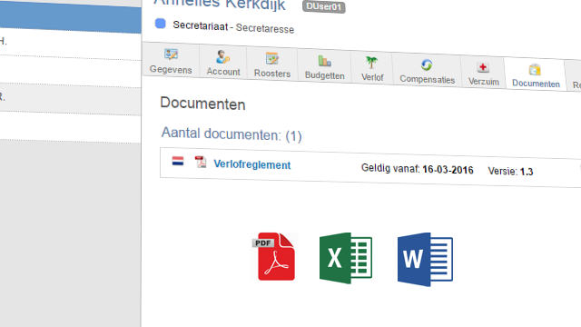This screenshot has width=581, height=327.
Task: Click the large red PDF icon
Action: tap(274, 256)
